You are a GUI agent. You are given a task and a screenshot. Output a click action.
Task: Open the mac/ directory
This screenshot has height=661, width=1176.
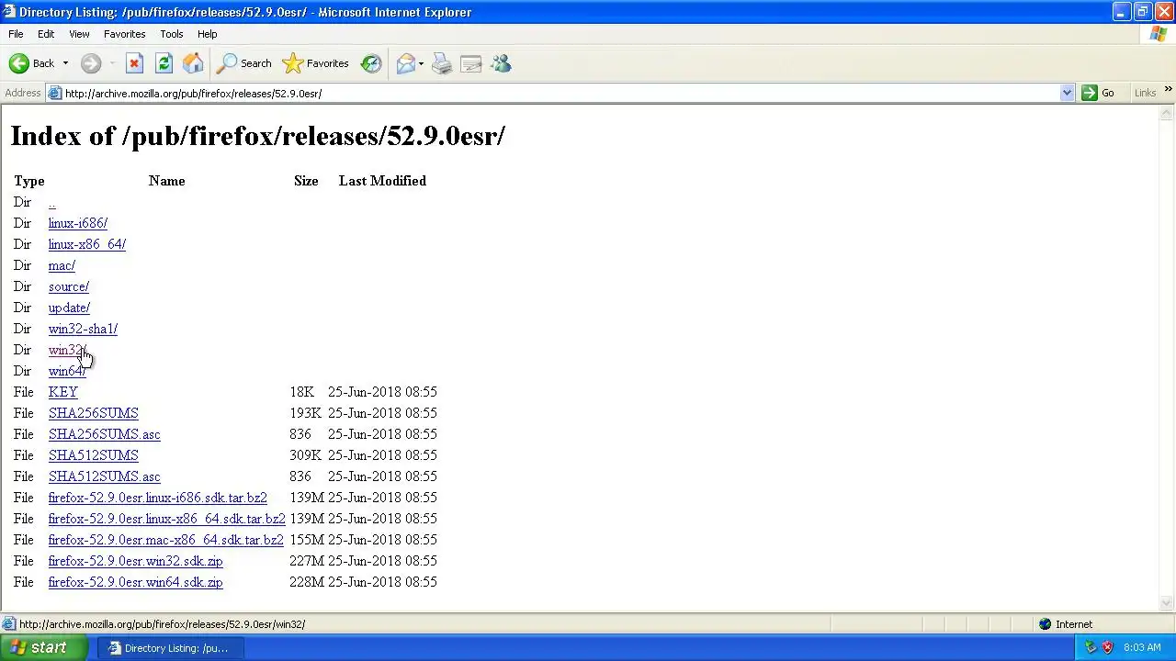(62, 265)
